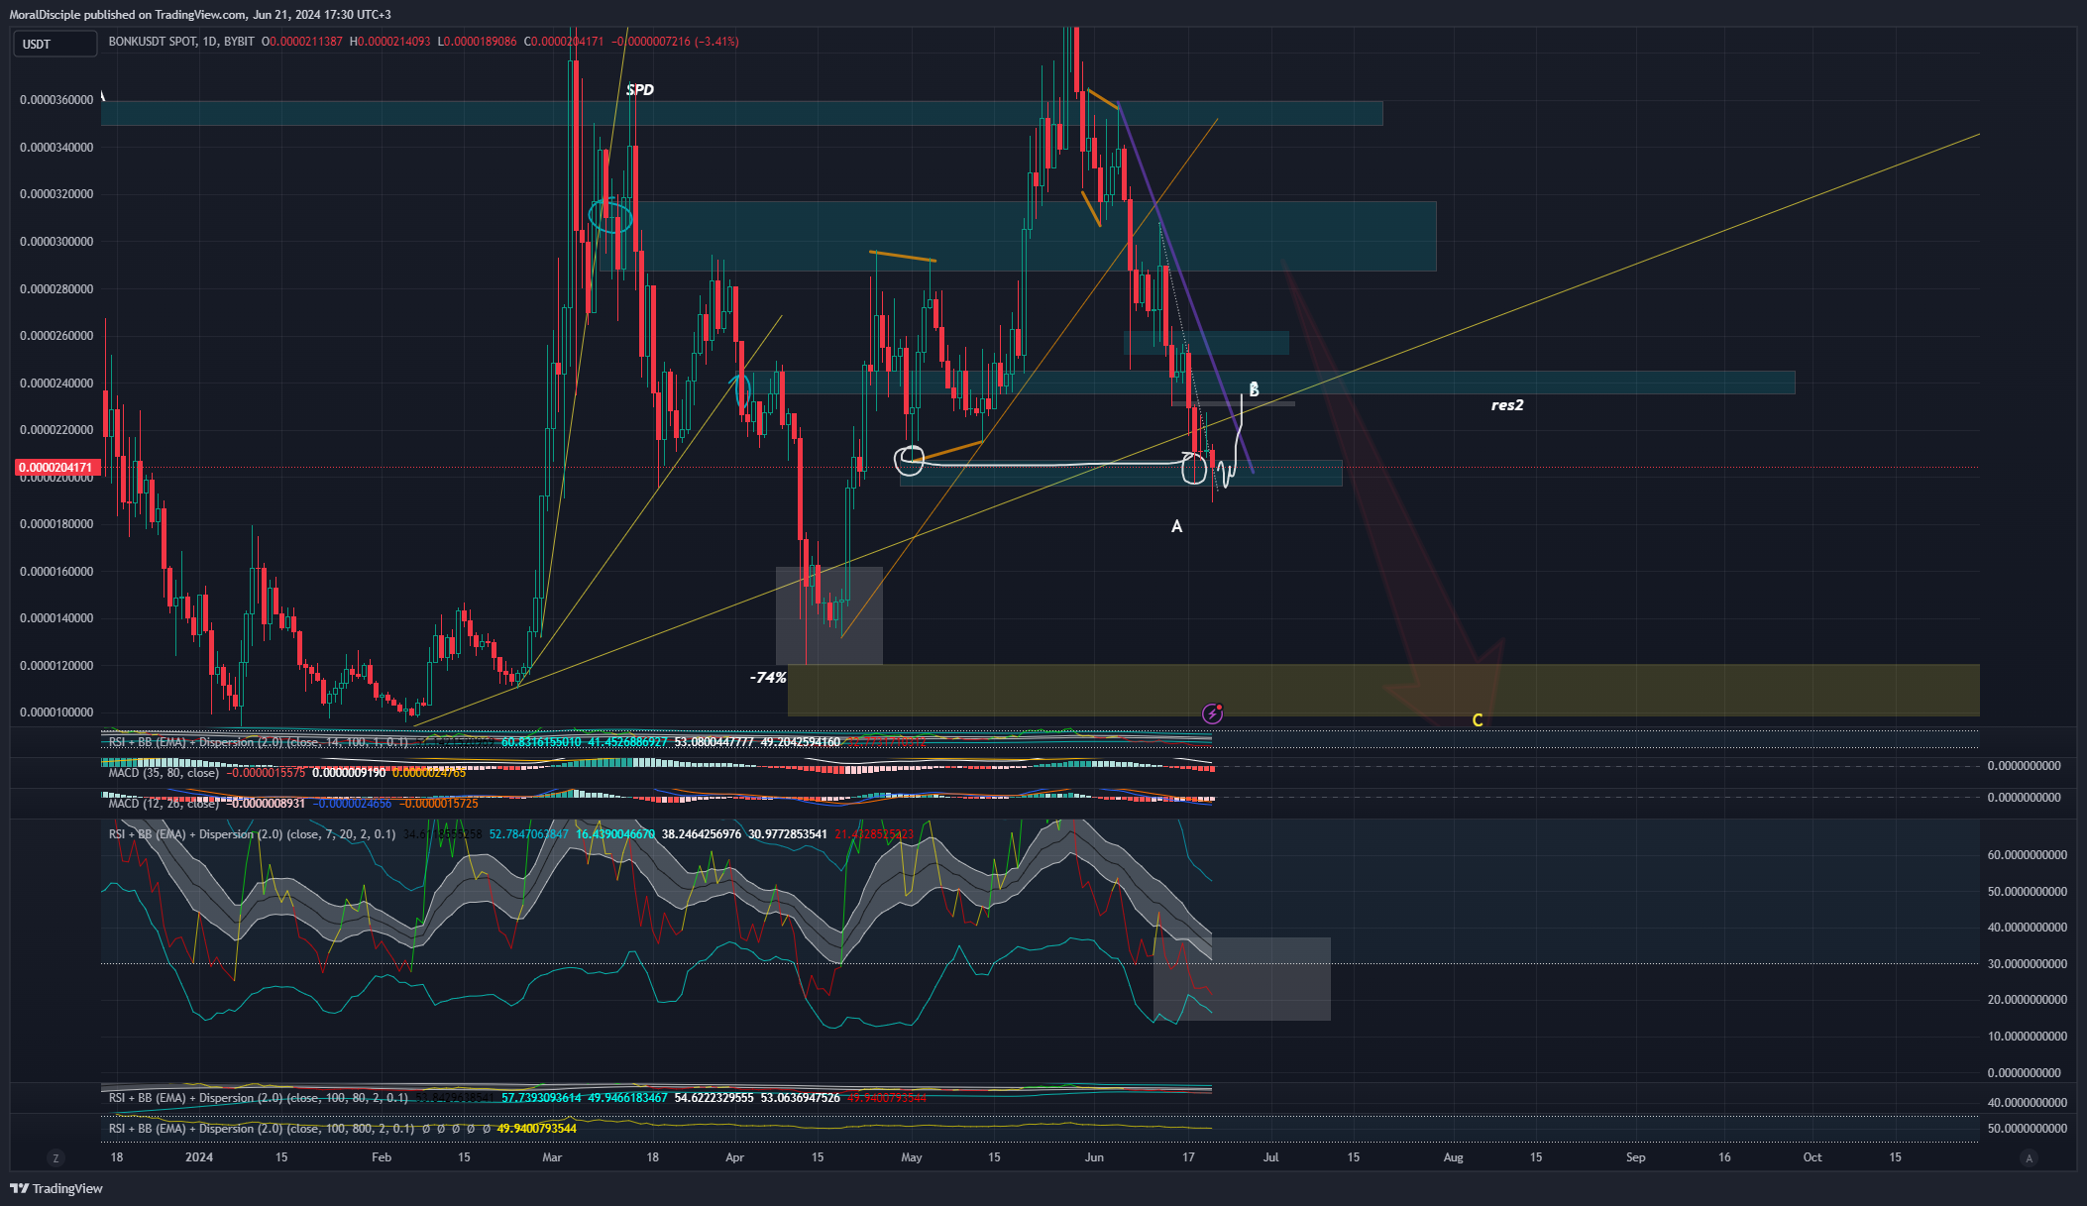
Task: Click the close value C0.0000204171
Action: point(563,42)
